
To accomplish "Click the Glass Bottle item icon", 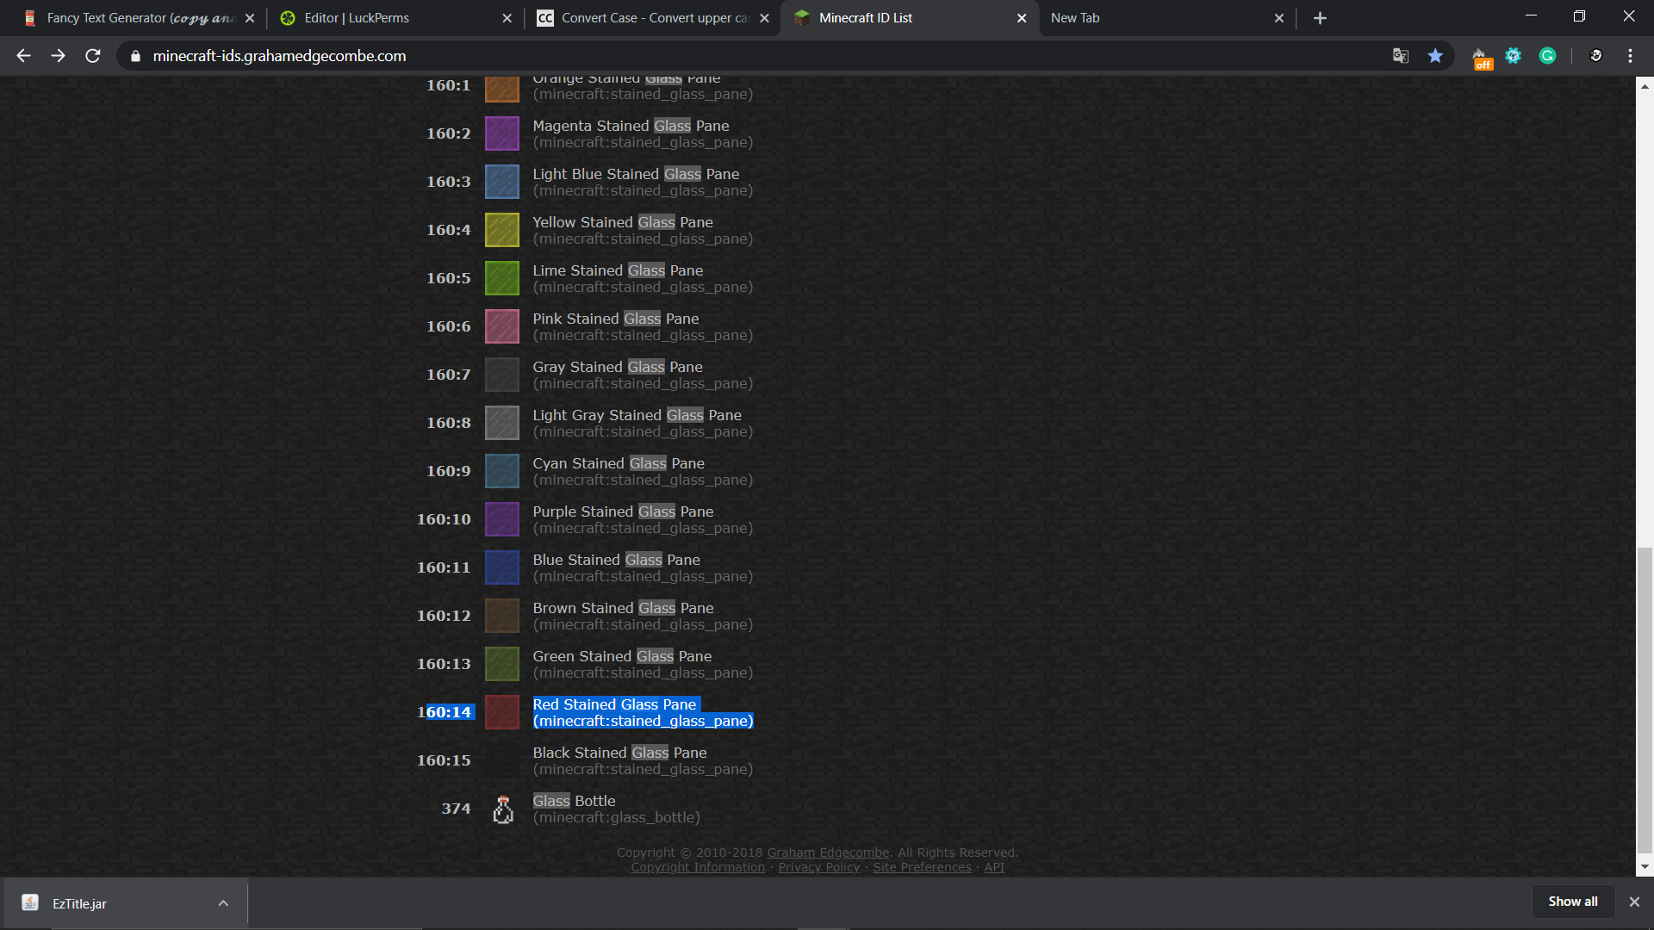I will (502, 809).
